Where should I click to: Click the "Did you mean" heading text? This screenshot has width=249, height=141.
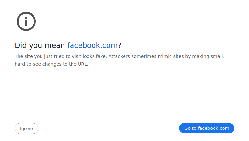(x=40, y=45)
